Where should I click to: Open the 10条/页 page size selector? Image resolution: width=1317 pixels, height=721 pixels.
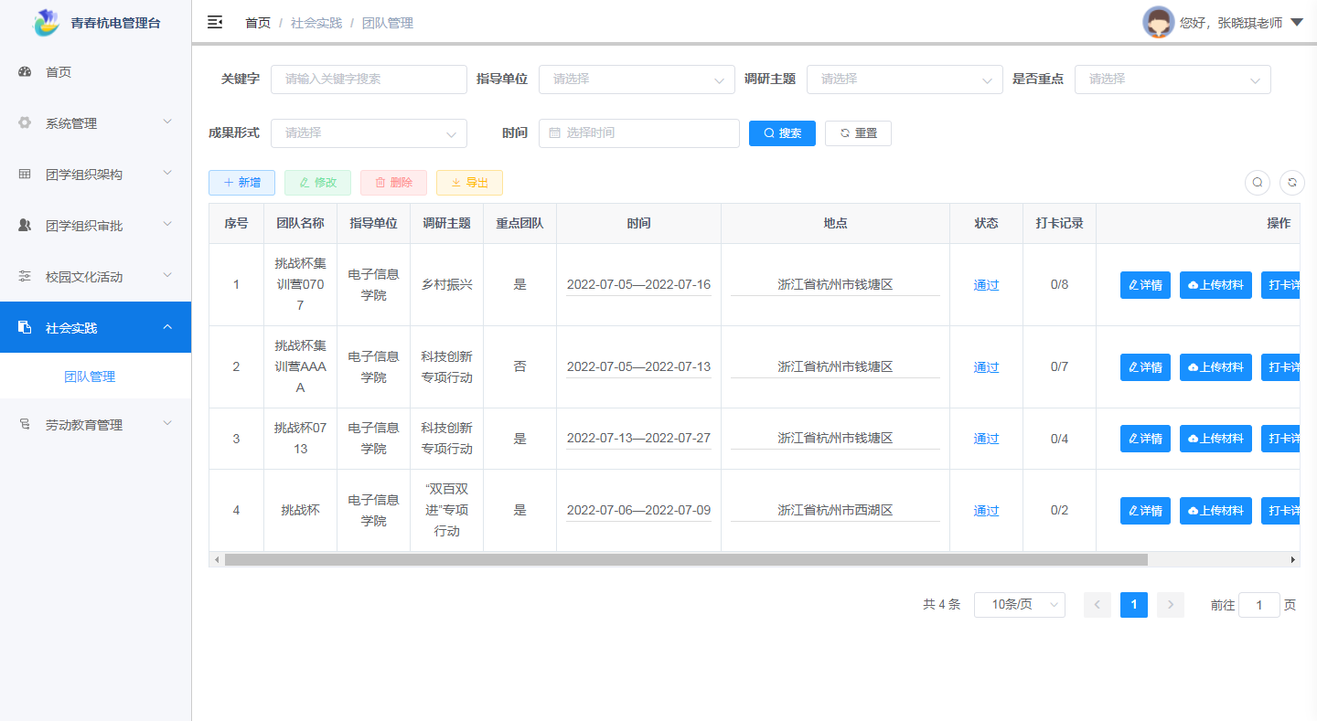pos(1020,605)
